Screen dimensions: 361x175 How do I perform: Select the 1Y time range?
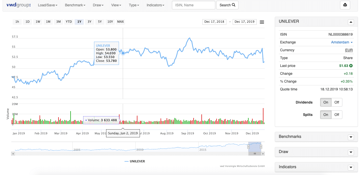coord(79,22)
